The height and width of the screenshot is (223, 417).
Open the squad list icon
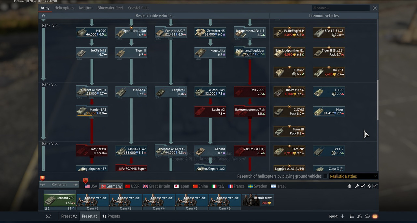pos(352,216)
